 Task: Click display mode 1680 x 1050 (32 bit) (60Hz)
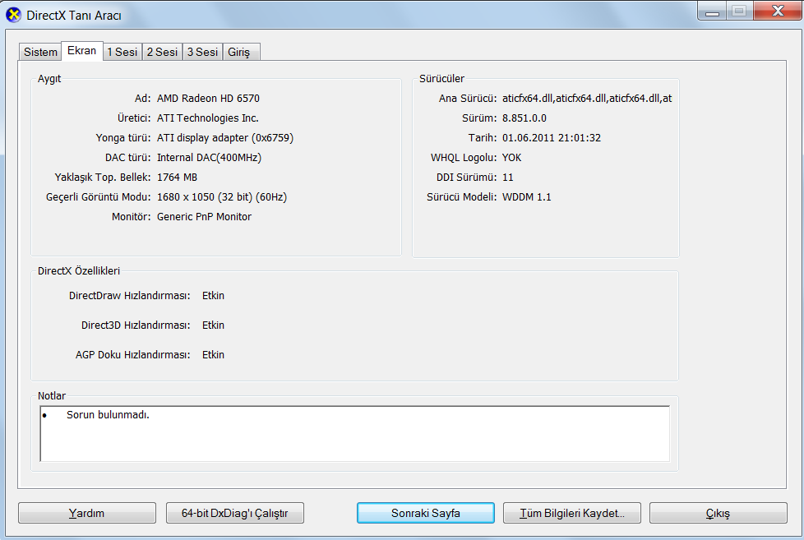click(x=222, y=197)
